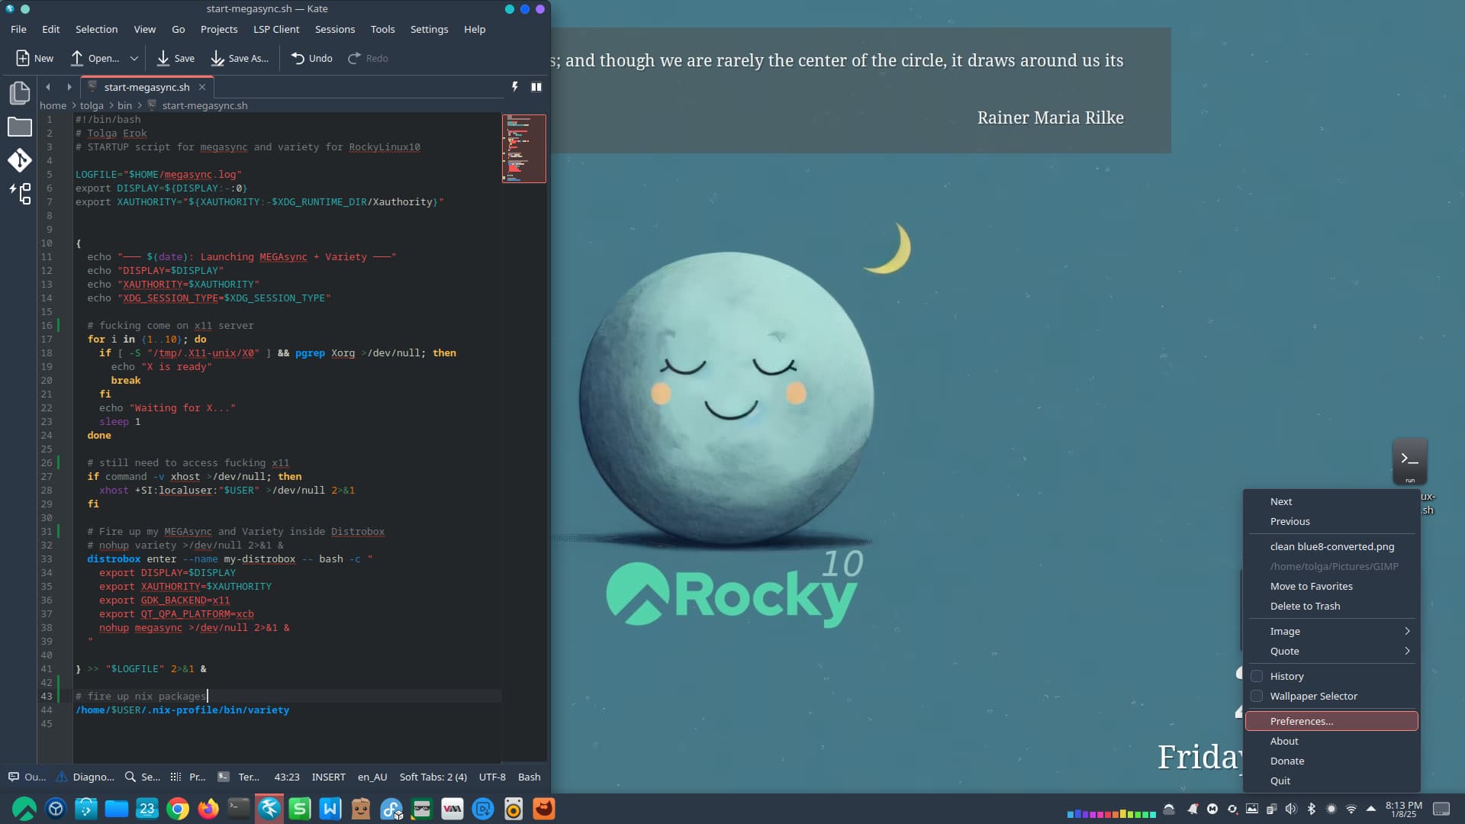
Task: Toggle the Wallpaper Selector checkbox
Action: [1257, 696]
